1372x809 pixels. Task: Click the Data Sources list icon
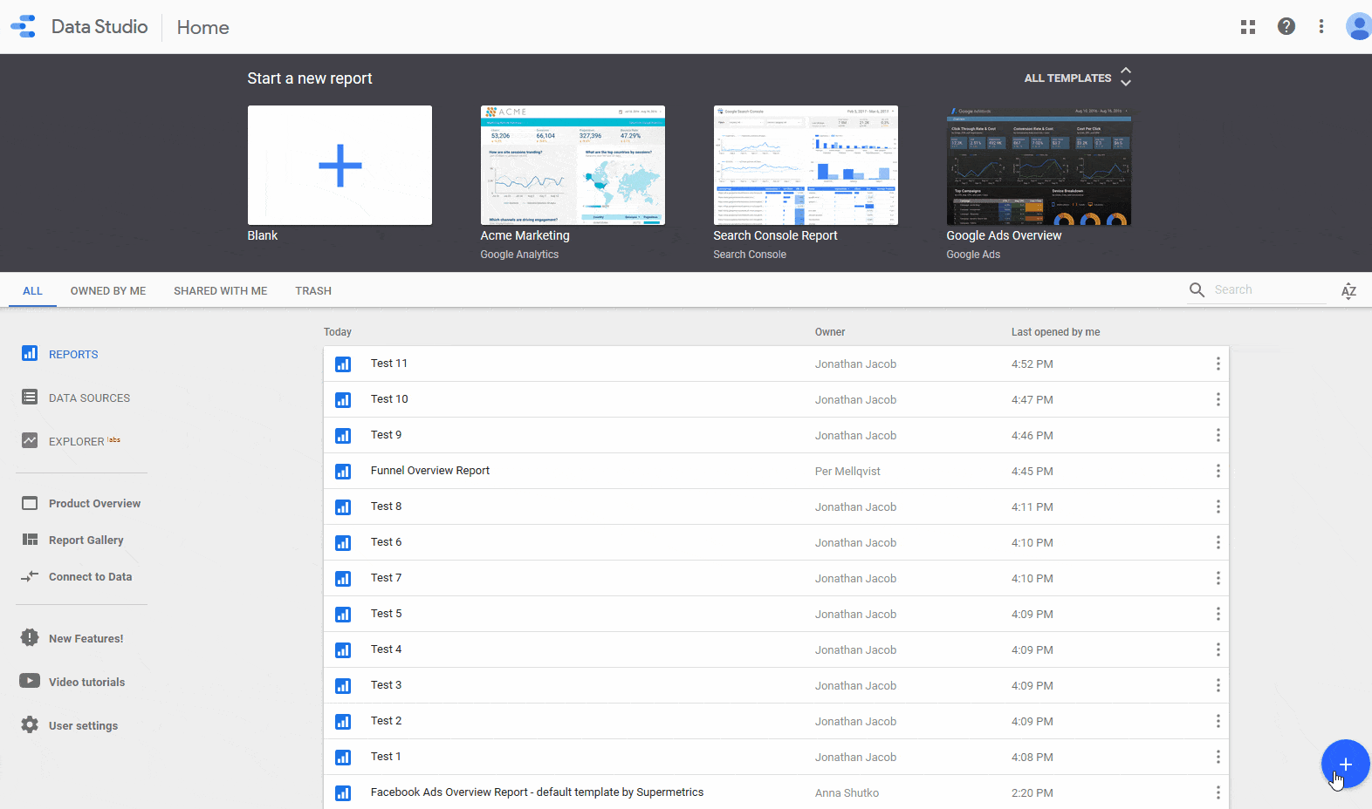click(30, 397)
